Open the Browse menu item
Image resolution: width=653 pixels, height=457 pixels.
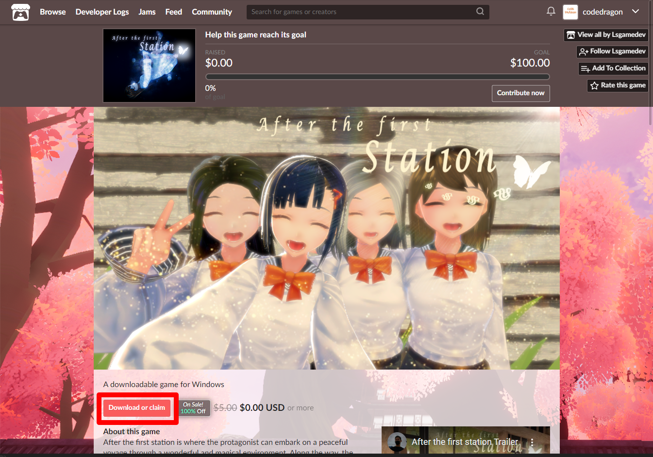click(x=52, y=12)
